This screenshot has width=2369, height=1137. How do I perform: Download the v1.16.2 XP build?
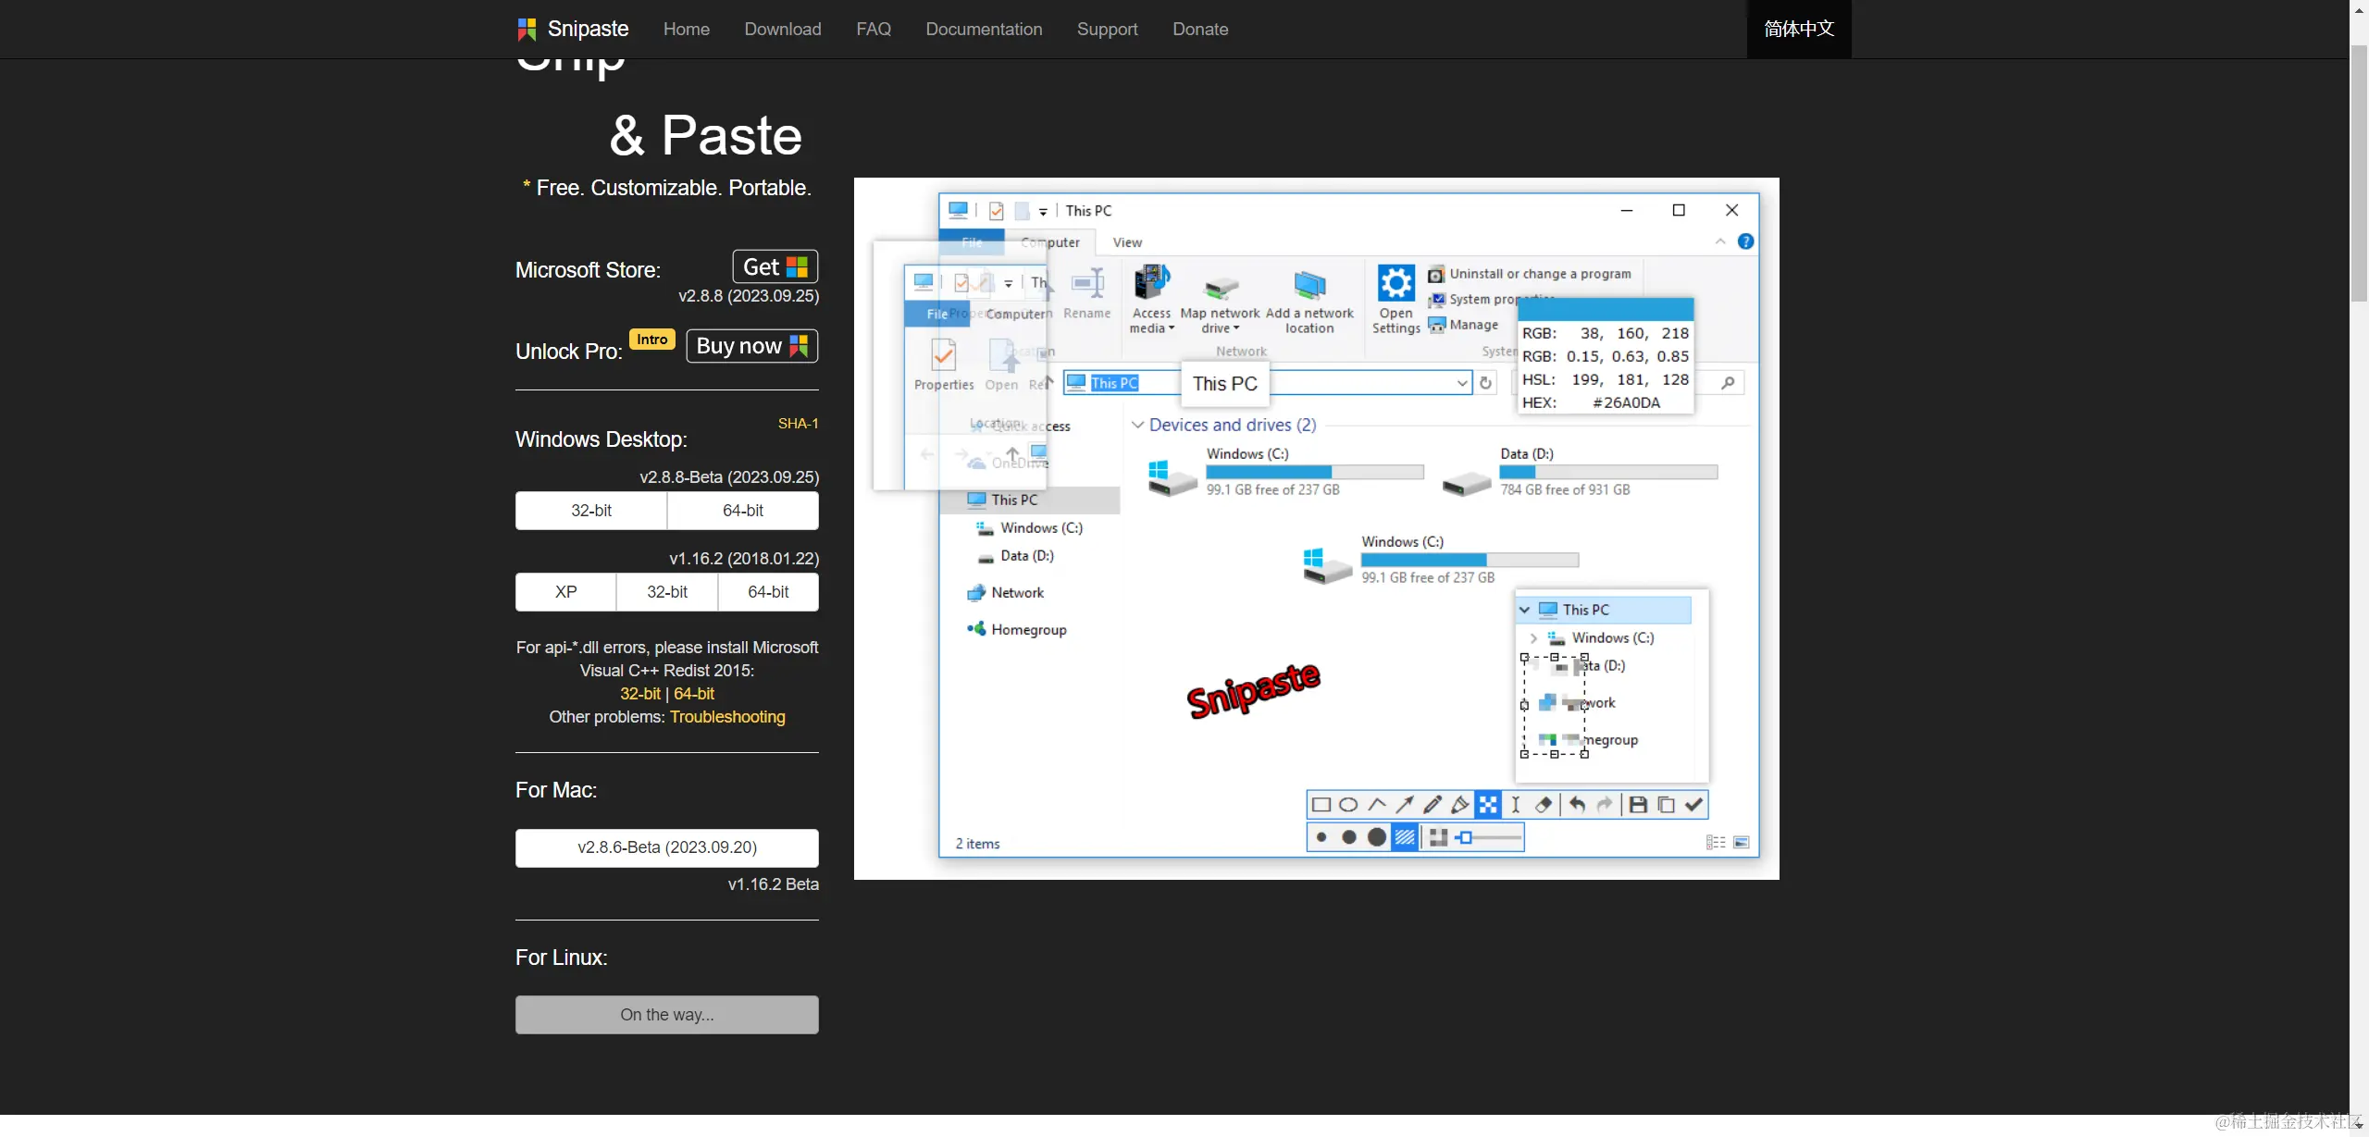click(565, 592)
